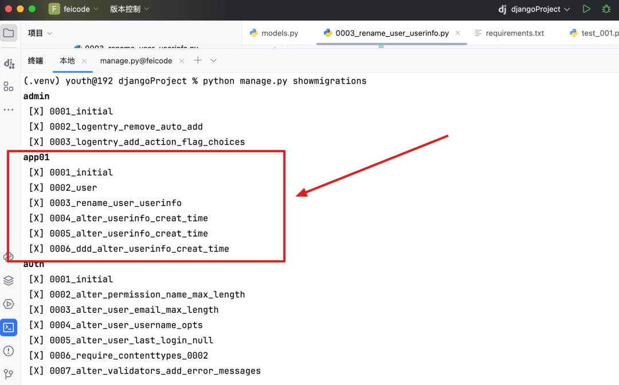The image size is (619, 385).
Task: Click the 终端 panel label
Action: click(x=36, y=61)
